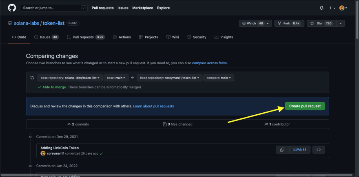The width and height of the screenshot is (359, 177).
Task: Click the 'Able to merge.' status text
Action: 55,87
